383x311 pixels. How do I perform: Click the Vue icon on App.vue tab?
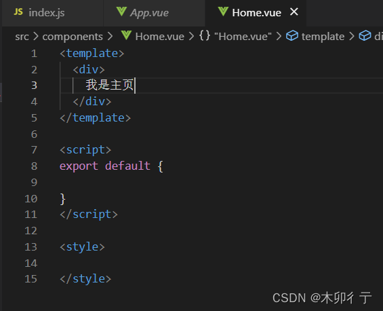(x=121, y=12)
